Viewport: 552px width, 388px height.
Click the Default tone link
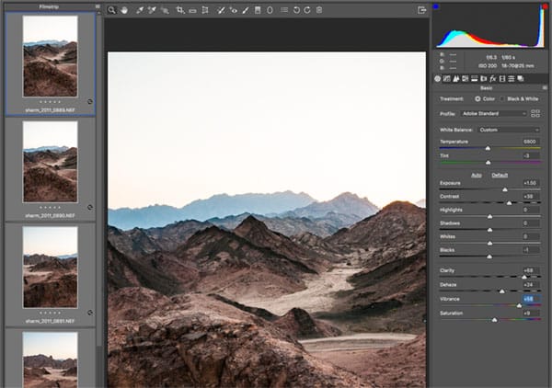point(500,176)
